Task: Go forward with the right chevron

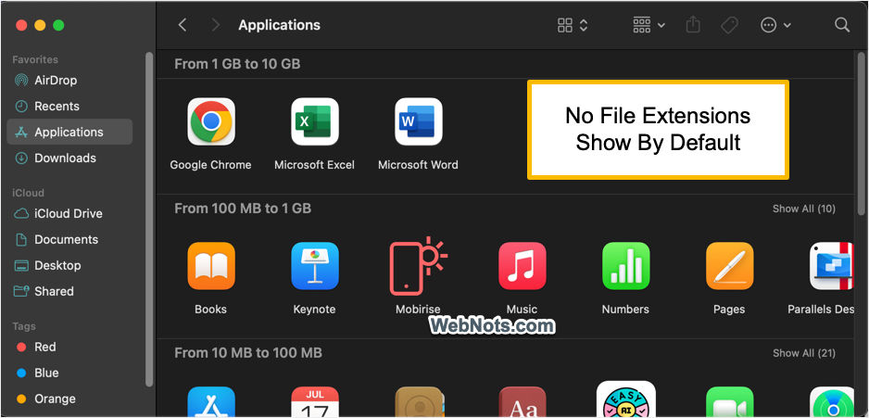Action: (x=216, y=25)
